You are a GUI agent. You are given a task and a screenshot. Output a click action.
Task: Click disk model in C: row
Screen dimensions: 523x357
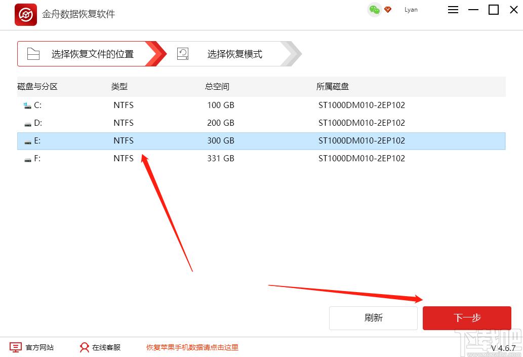click(361, 105)
